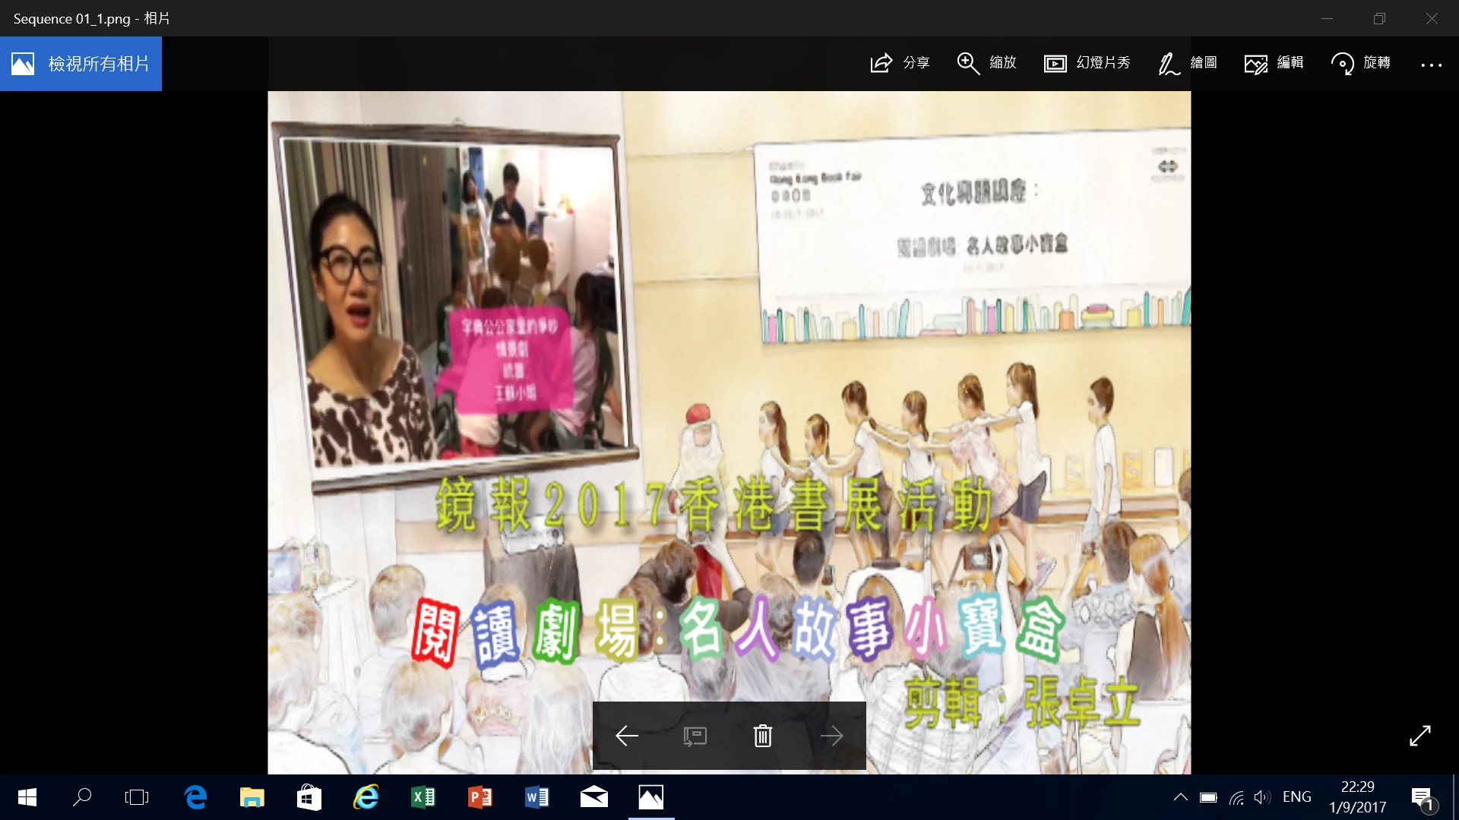This screenshot has height=820, width=1459.
Task: Select the Draw (繪圖) pen tool
Action: coord(1169,63)
